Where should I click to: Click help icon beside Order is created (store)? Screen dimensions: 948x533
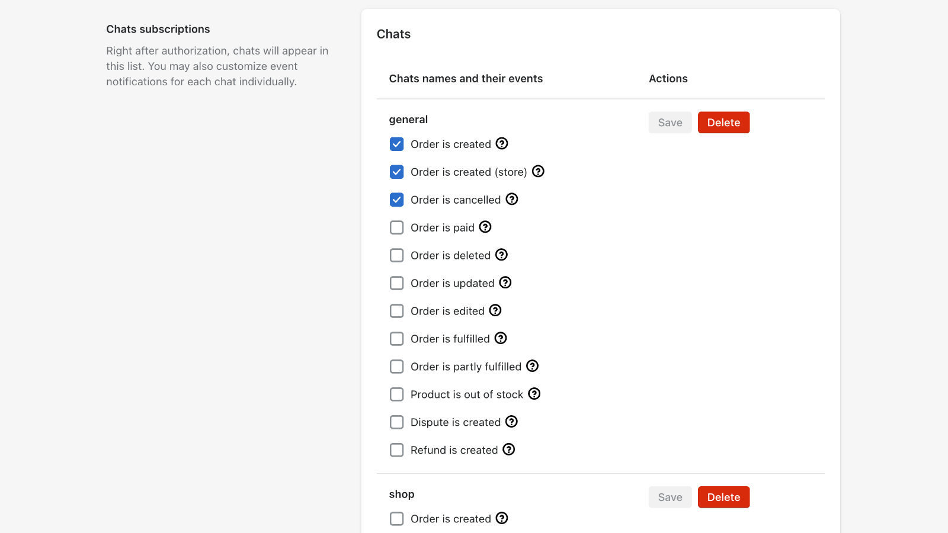pos(538,172)
